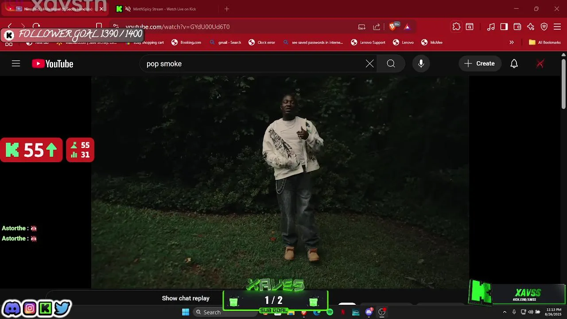Open the browser extensions puzzle icon
This screenshot has height=319, width=567.
[x=456, y=27]
